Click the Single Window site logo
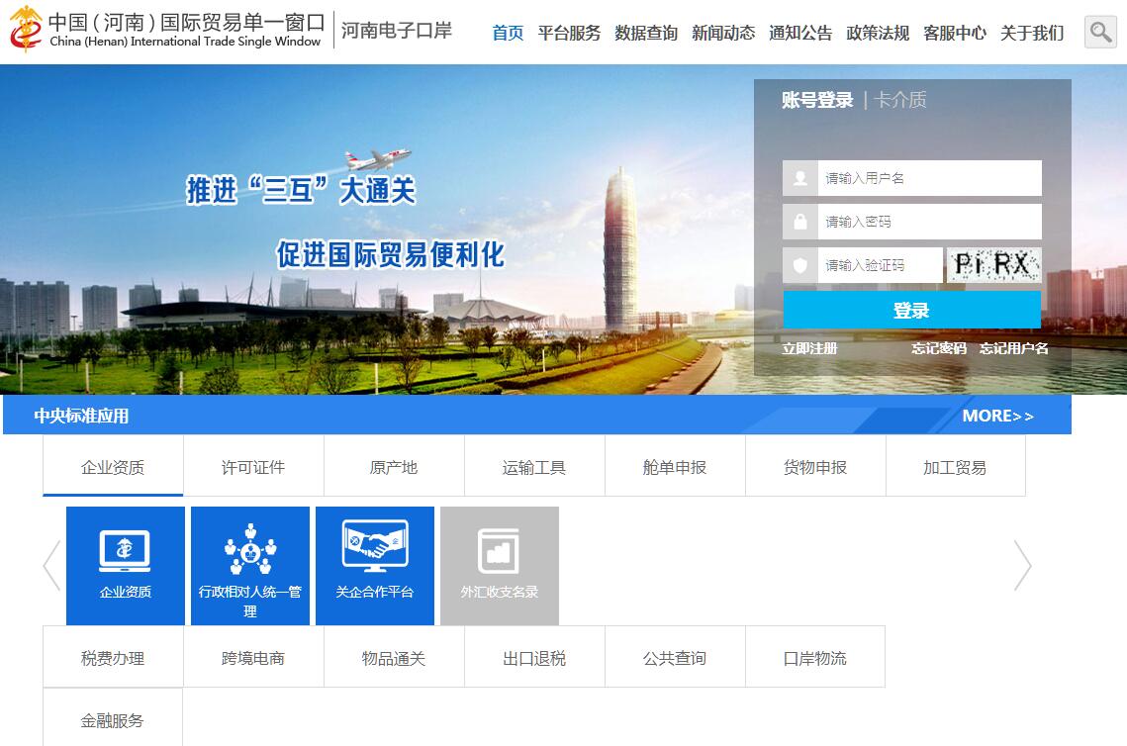Image resolution: width=1127 pixels, height=746 pixels. (167, 30)
